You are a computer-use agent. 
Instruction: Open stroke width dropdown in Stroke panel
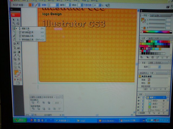159,67
